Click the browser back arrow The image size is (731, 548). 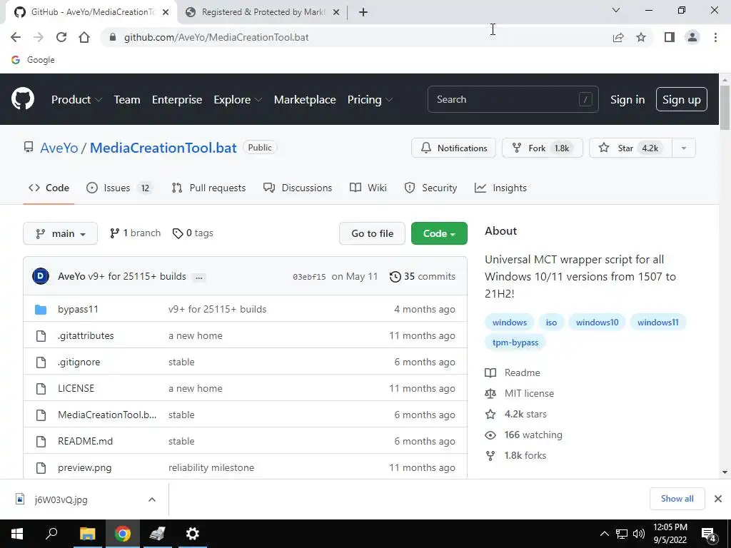16,37
